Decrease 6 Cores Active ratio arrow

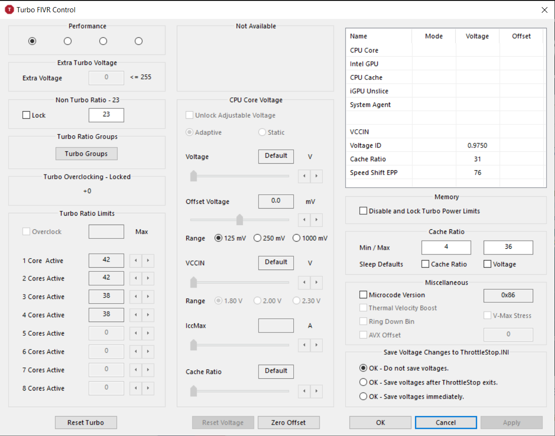pyautogui.click(x=136, y=352)
